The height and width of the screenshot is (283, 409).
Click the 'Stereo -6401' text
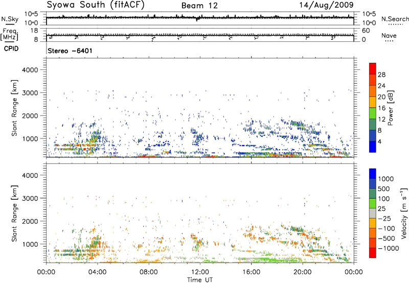[70, 51]
